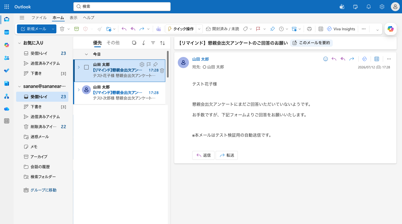Open the クイック操作 dropdown arrow

click(x=199, y=29)
